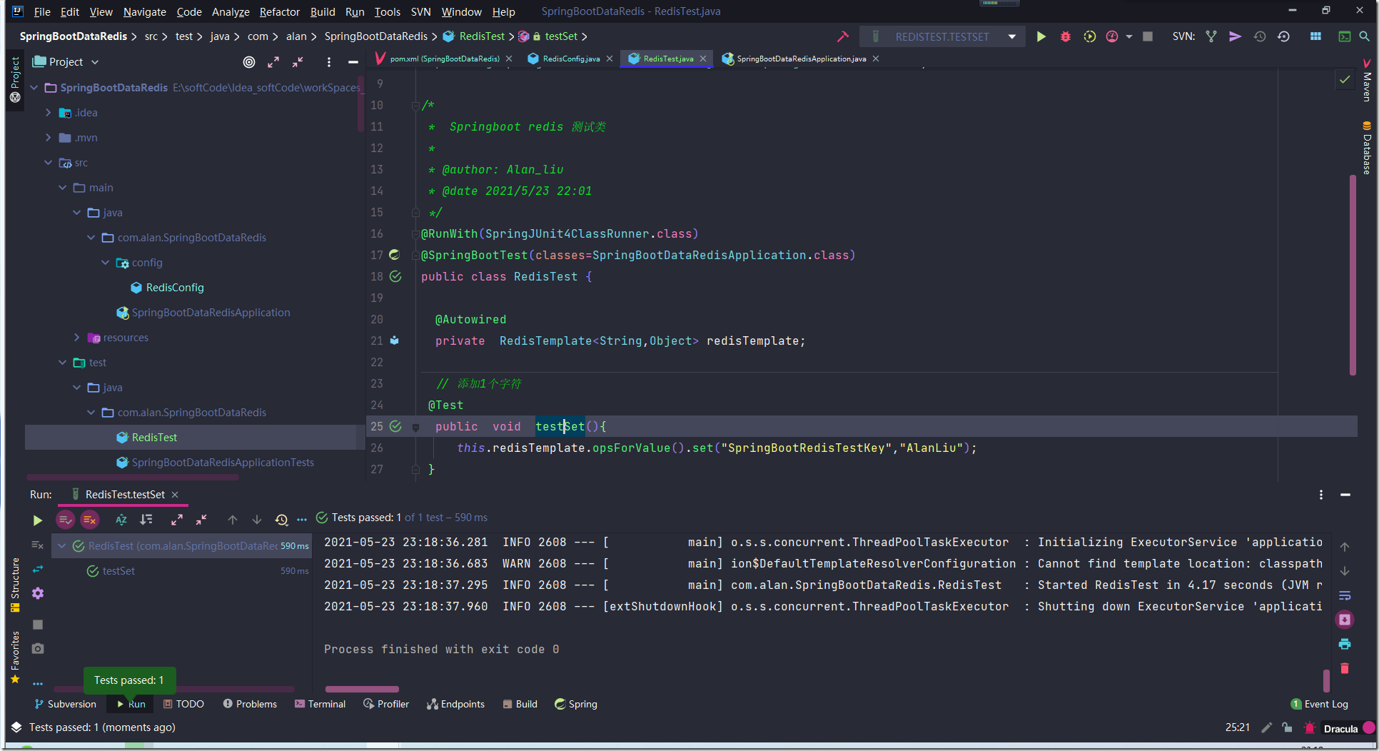The width and height of the screenshot is (1379, 751).
Task: Expand all in Project panel
Action: coord(273,62)
